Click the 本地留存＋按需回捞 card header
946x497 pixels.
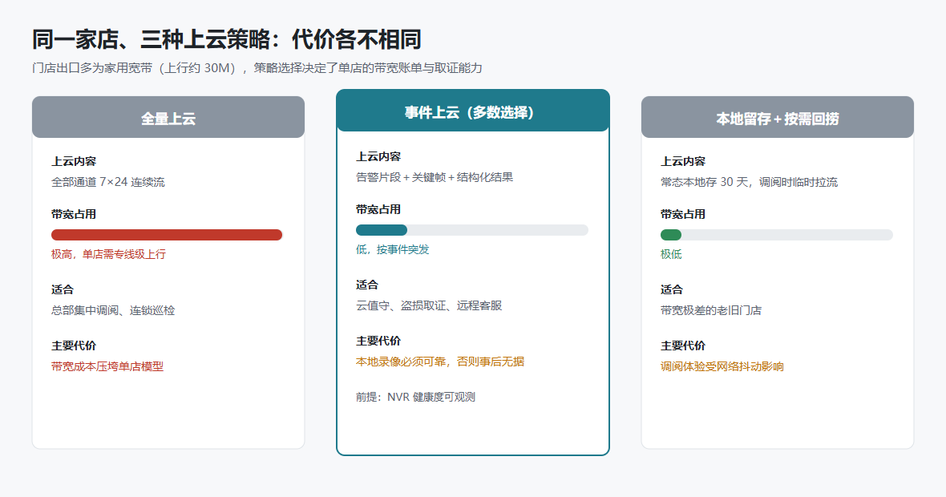pos(778,117)
